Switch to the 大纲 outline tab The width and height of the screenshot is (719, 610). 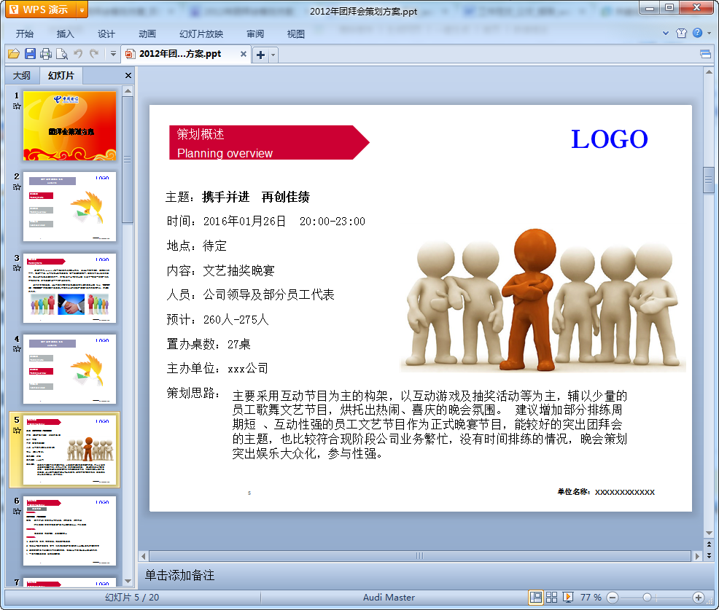point(22,76)
